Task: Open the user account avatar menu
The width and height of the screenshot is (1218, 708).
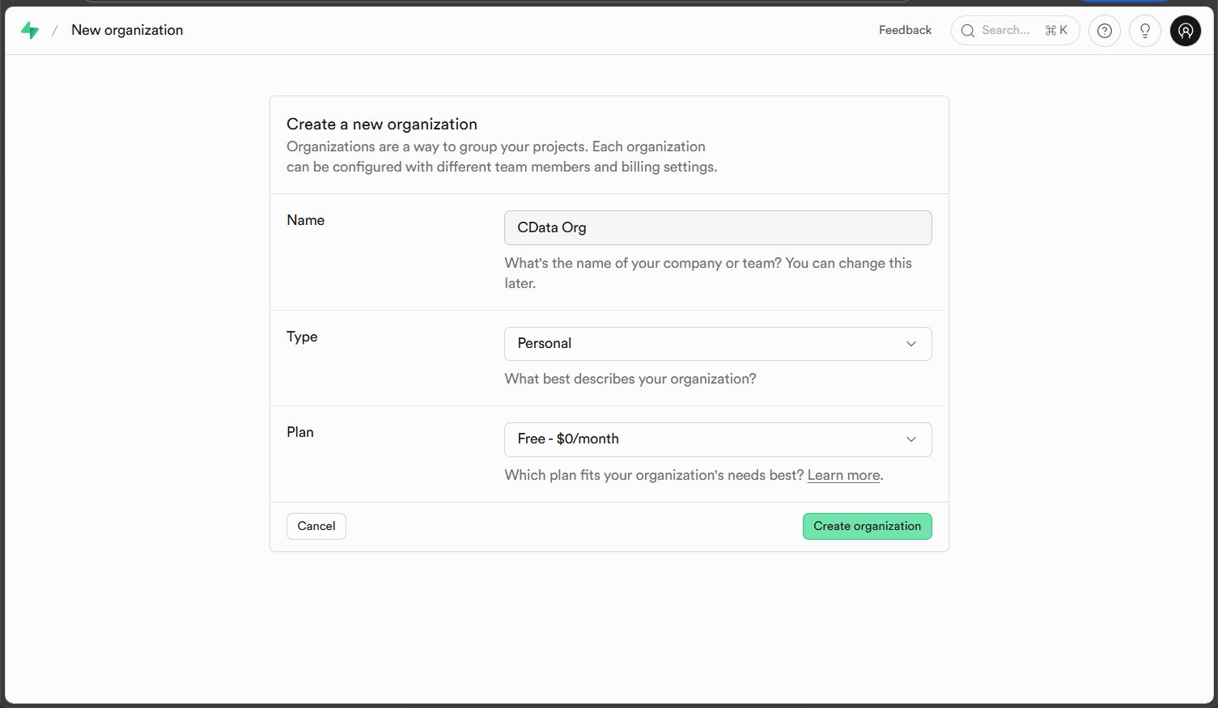Action: pos(1185,31)
